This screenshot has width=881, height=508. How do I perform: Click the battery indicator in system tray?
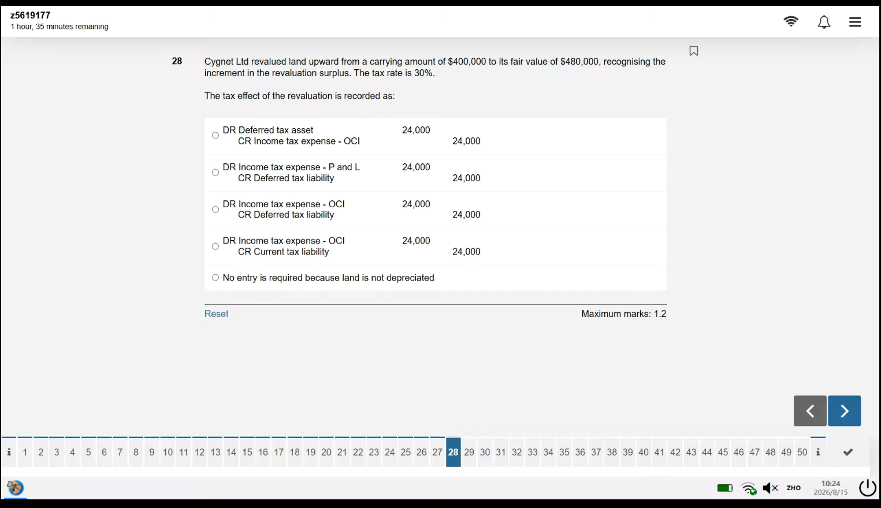[x=725, y=488]
